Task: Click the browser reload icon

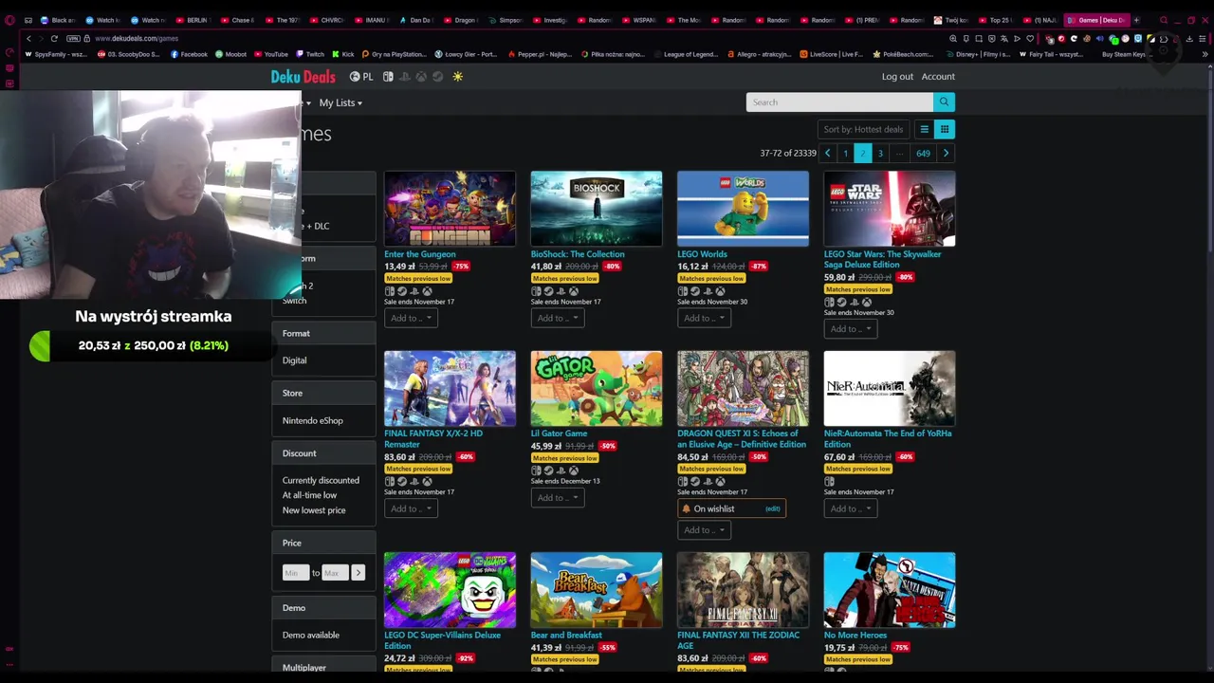Action: [54, 39]
